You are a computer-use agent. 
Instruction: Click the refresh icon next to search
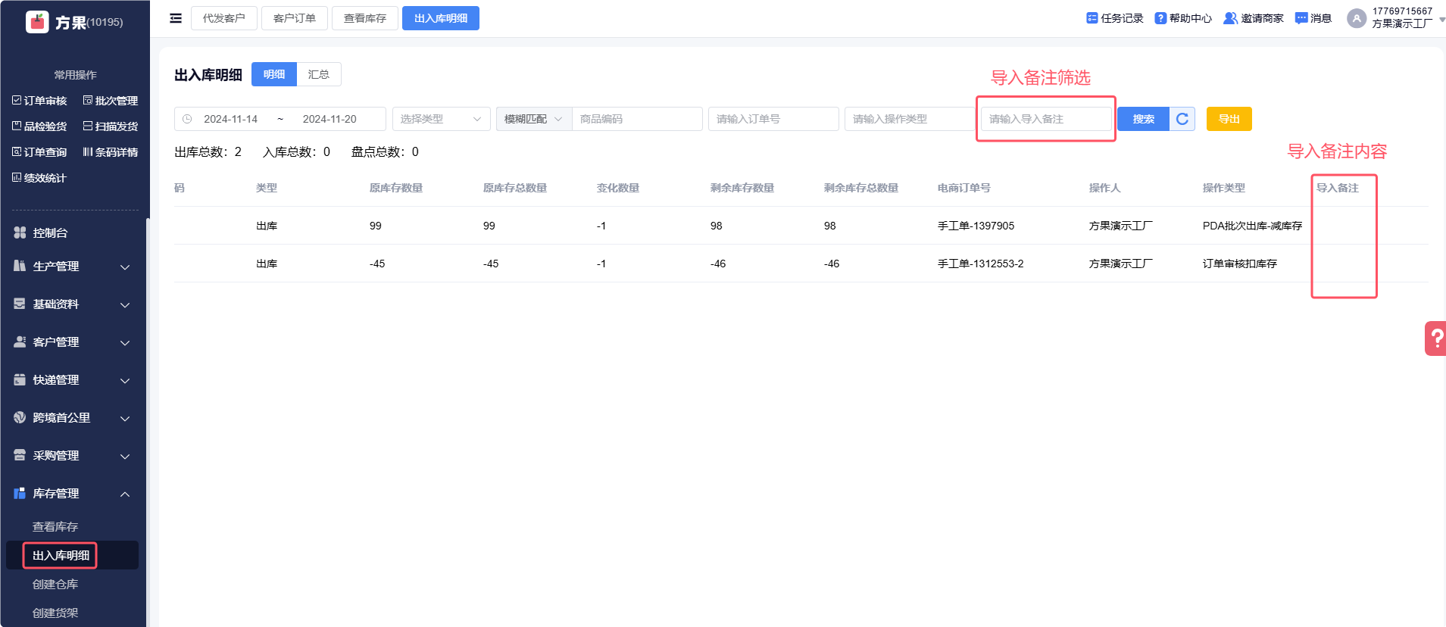(1182, 119)
